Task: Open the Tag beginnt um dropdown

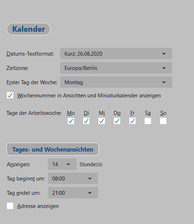Action: coord(73,178)
